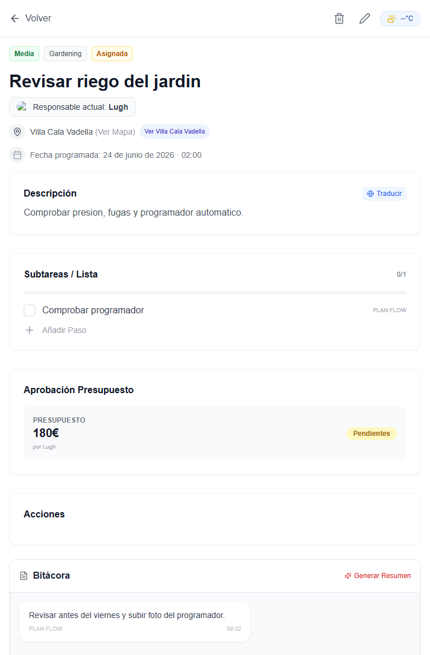Click the 180€ budget amount
The image size is (430, 655).
[x=46, y=433]
